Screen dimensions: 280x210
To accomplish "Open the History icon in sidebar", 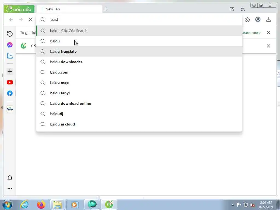I will point(10,34).
